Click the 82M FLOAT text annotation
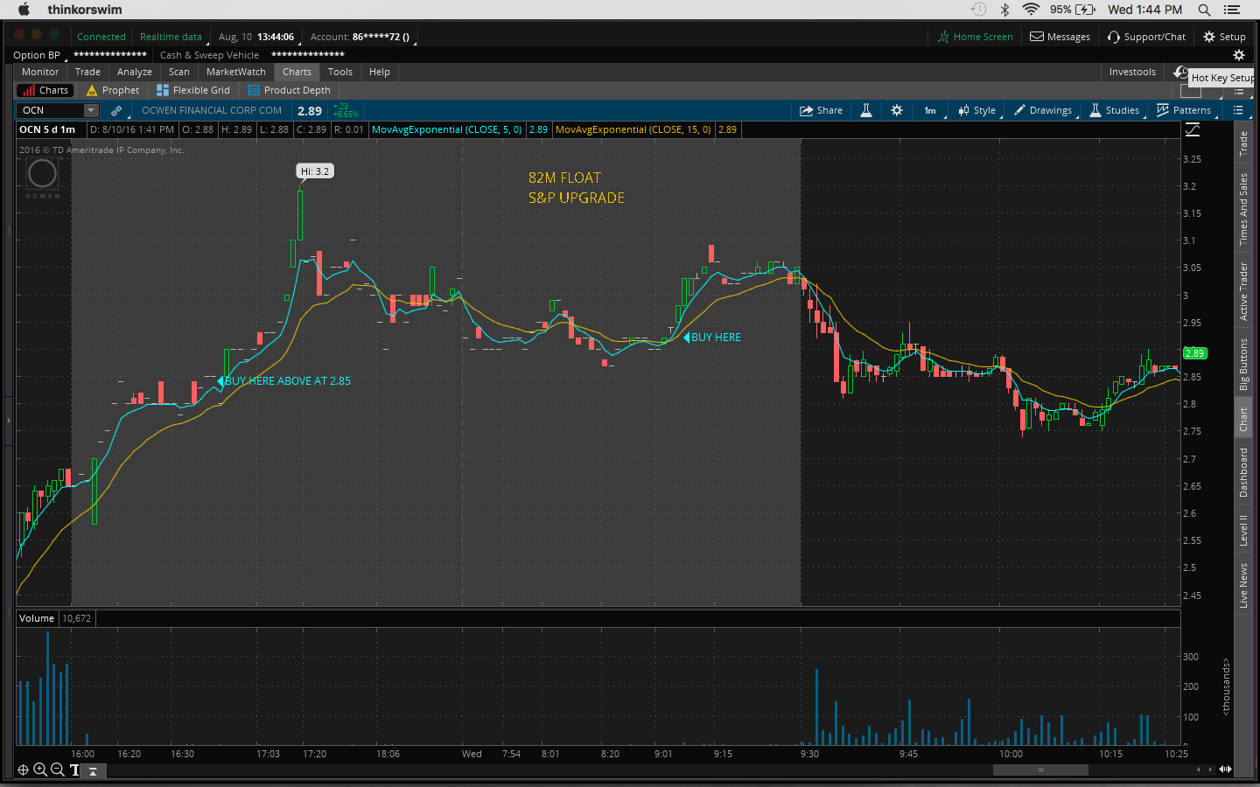 pos(564,178)
